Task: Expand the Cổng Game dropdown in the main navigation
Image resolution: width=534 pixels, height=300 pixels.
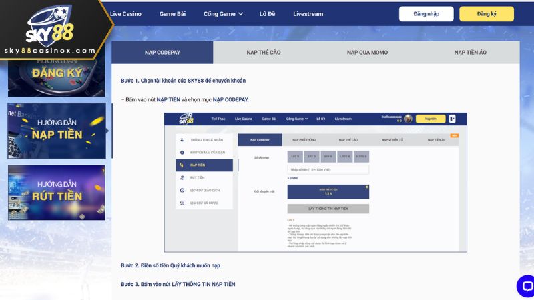Action: (x=224, y=14)
